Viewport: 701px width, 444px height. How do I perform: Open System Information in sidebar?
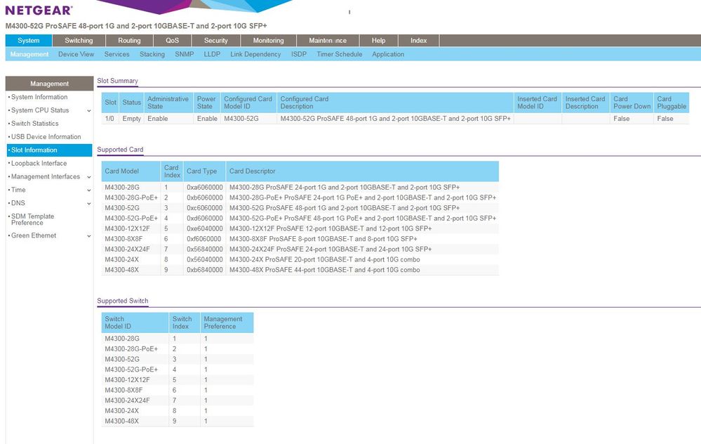[39, 97]
